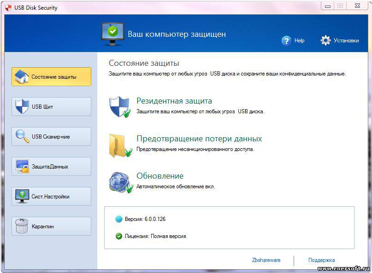Click the trash bin icon beside Карантин
Viewport: 372px width, 273px height.
pos(22,226)
